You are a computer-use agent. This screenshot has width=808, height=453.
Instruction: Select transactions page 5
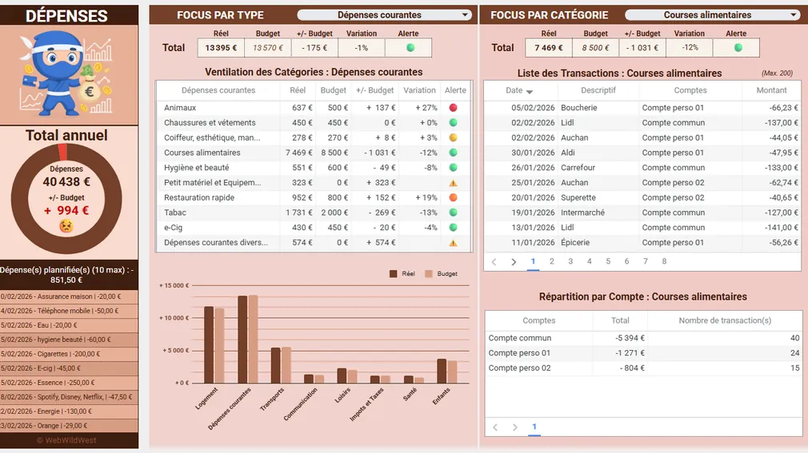[x=608, y=261]
